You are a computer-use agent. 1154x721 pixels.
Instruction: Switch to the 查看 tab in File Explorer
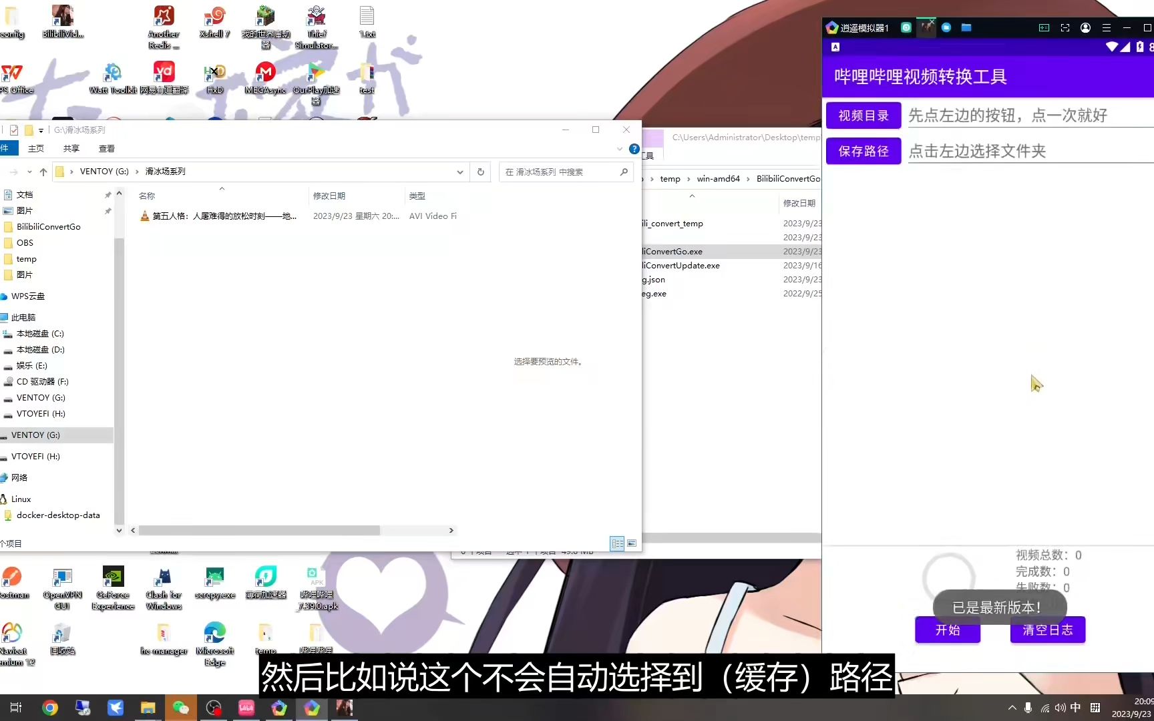(107, 148)
